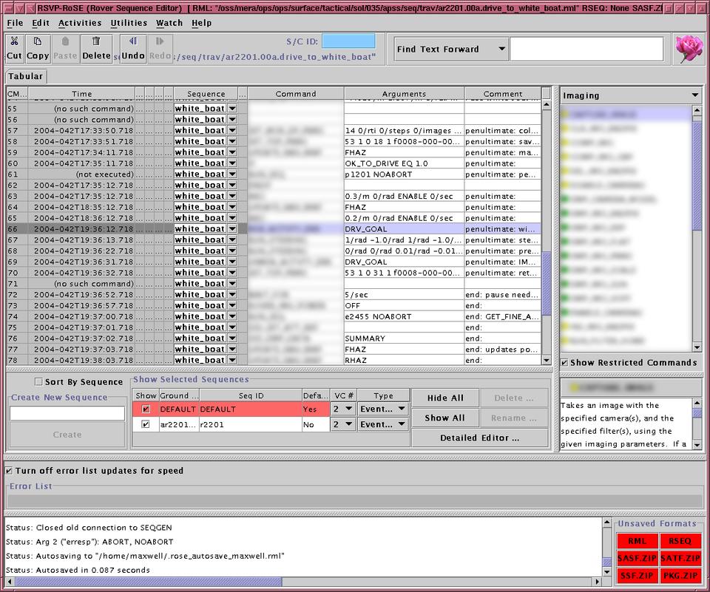Open the Activities menu

[80, 23]
